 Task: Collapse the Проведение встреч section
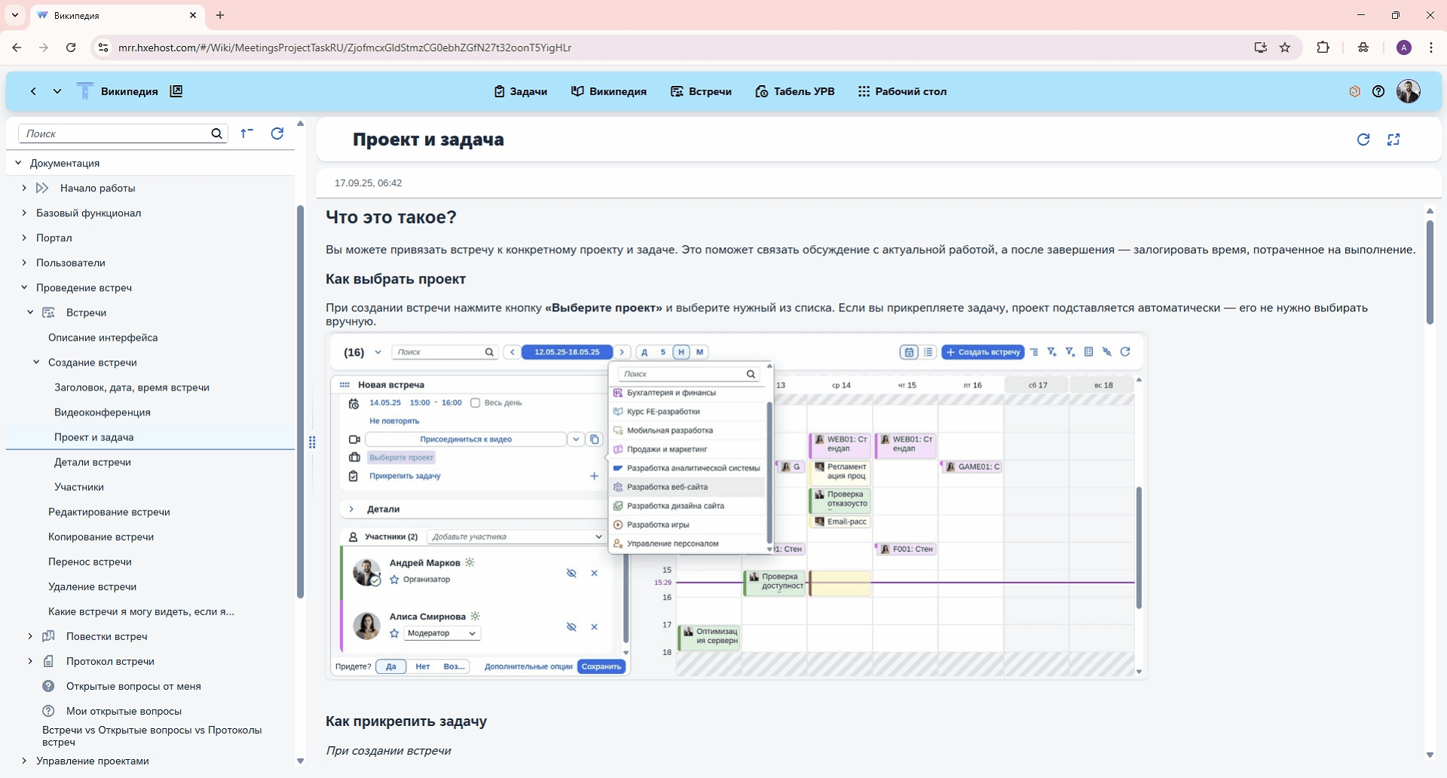pos(24,287)
